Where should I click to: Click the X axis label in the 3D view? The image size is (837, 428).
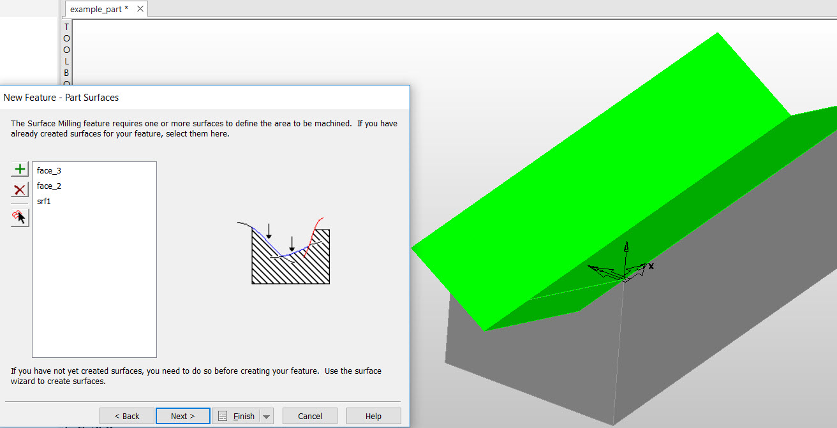650,267
